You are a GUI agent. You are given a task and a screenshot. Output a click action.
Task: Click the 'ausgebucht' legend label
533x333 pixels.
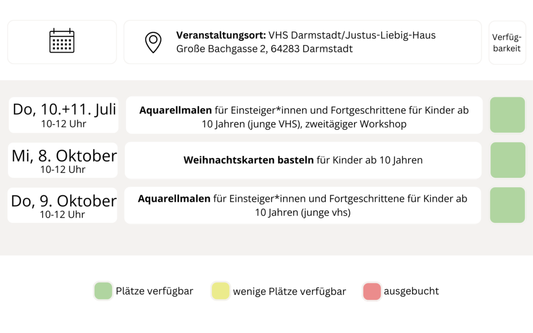[411, 291]
